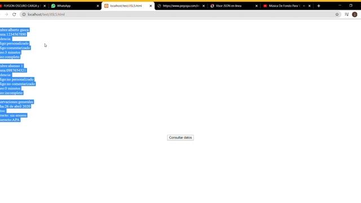This screenshot has width=361, height=203.
Task: Click the text '0987654321'
Action: click(x=16, y=70)
